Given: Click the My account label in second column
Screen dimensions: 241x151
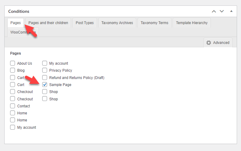Looking at the screenshot, I should (x=58, y=63).
